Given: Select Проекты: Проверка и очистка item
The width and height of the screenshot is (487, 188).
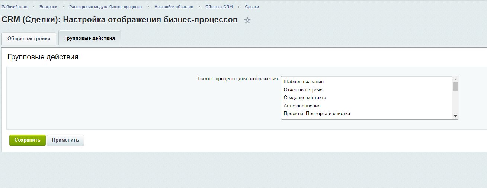Looking at the screenshot, I should pos(317,114).
